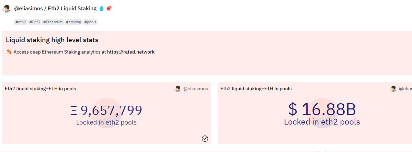Open the @eliasimos profile from the dashboard title
This screenshot has width=412, height=152.
click(28, 9)
